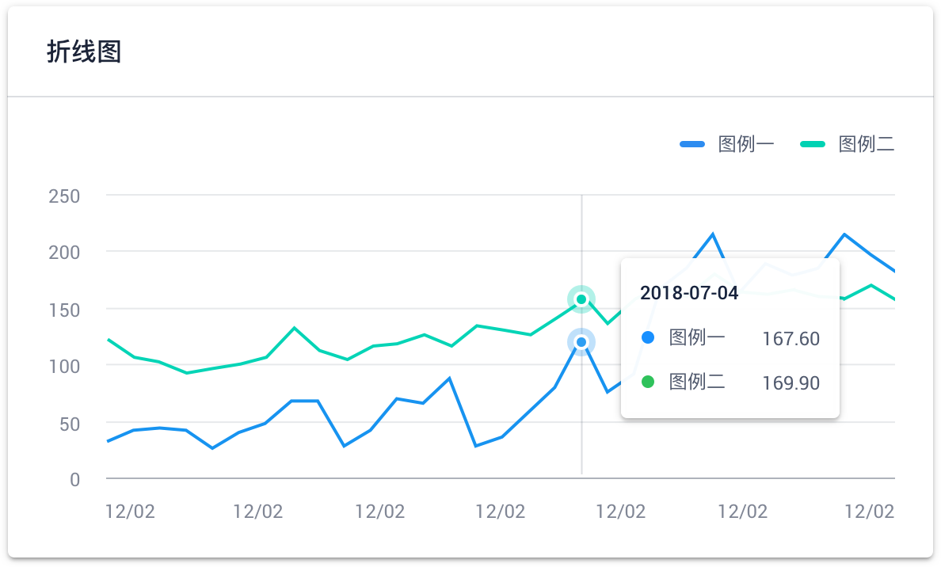The width and height of the screenshot is (941, 567).
Task: Click the blue dot inside the tooltip
Action: pyautogui.click(x=648, y=338)
